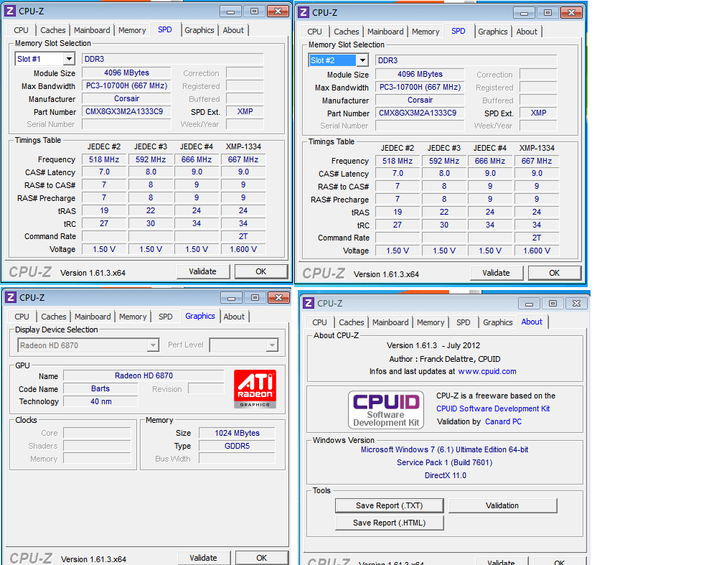This screenshot has height=565, width=719.
Task: Open Caches tab in Slot #1 window
Action: pyautogui.click(x=52, y=30)
